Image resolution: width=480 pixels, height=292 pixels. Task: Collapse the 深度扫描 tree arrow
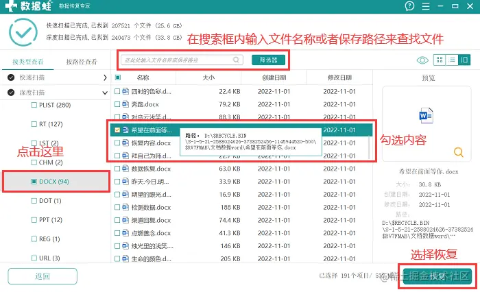105,93
